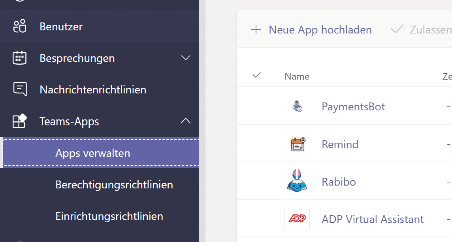Open the PaymentsBot app link
Image resolution: width=452 pixels, height=242 pixels.
(353, 107)
